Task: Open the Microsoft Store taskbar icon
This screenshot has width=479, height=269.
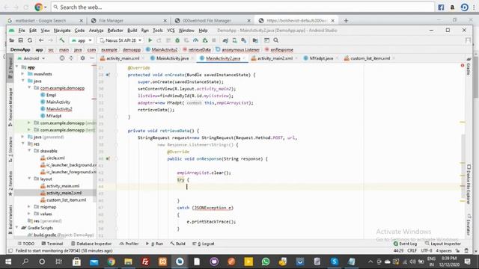Action: 76,262
